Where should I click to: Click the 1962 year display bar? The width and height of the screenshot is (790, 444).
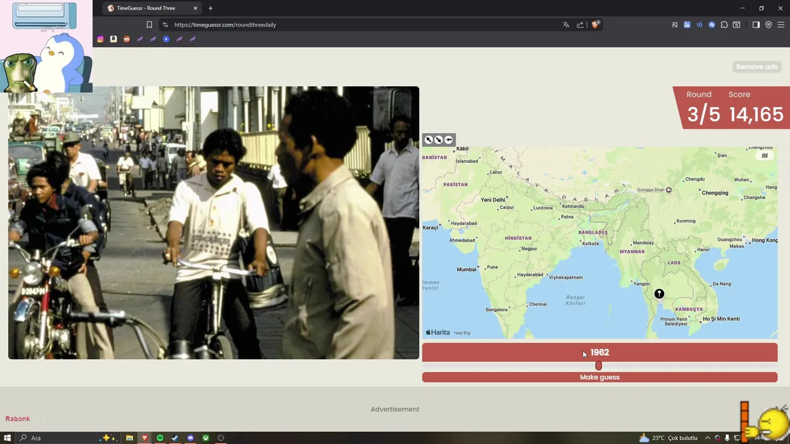(599, 353)
